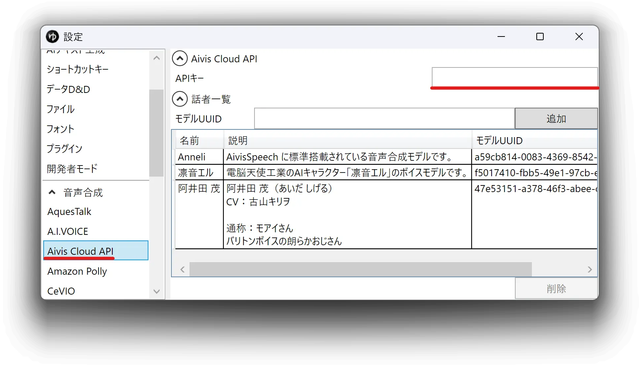Viewport: 639px width, 365px height.
Task: Click the 削除 button
Action: (x=556, y=288)
